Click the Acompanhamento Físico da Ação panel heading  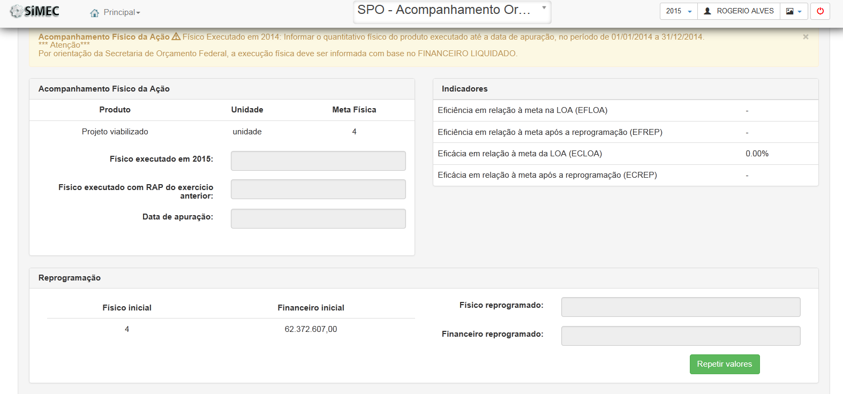click(x=104, y=89)
